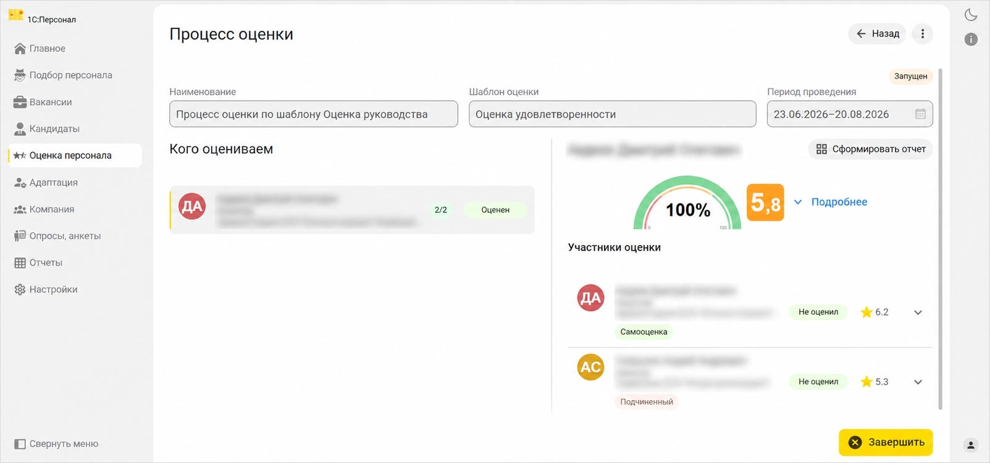Screen dimensions: 990x463
Task: Click the 100% completion gauge
Action: 687,204
